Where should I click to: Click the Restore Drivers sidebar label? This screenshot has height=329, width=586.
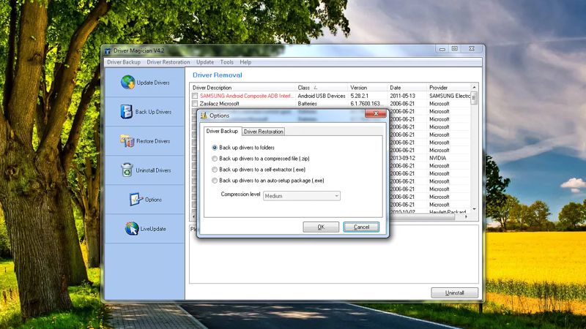[x=153, y=141]
